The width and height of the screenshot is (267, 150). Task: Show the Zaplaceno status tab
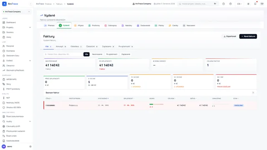pos(108,46)
